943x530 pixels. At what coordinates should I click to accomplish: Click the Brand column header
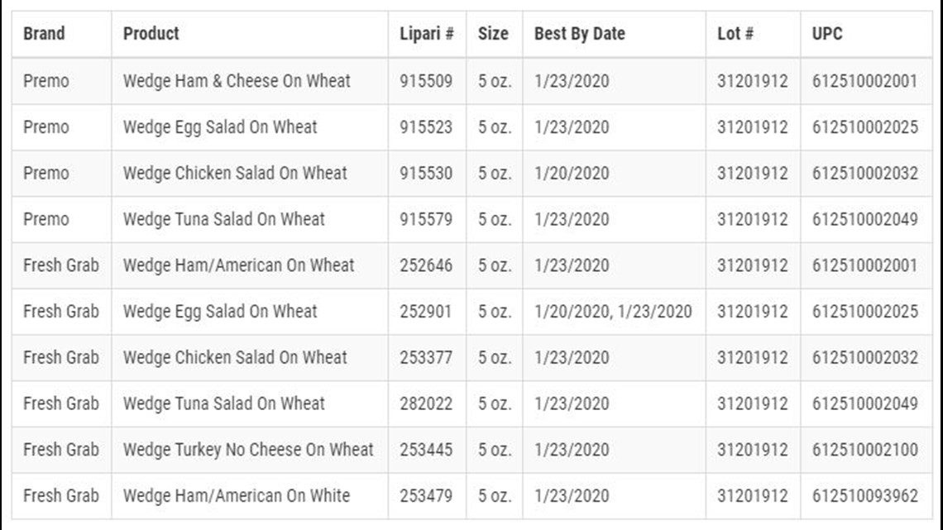[x=44, y=34]
